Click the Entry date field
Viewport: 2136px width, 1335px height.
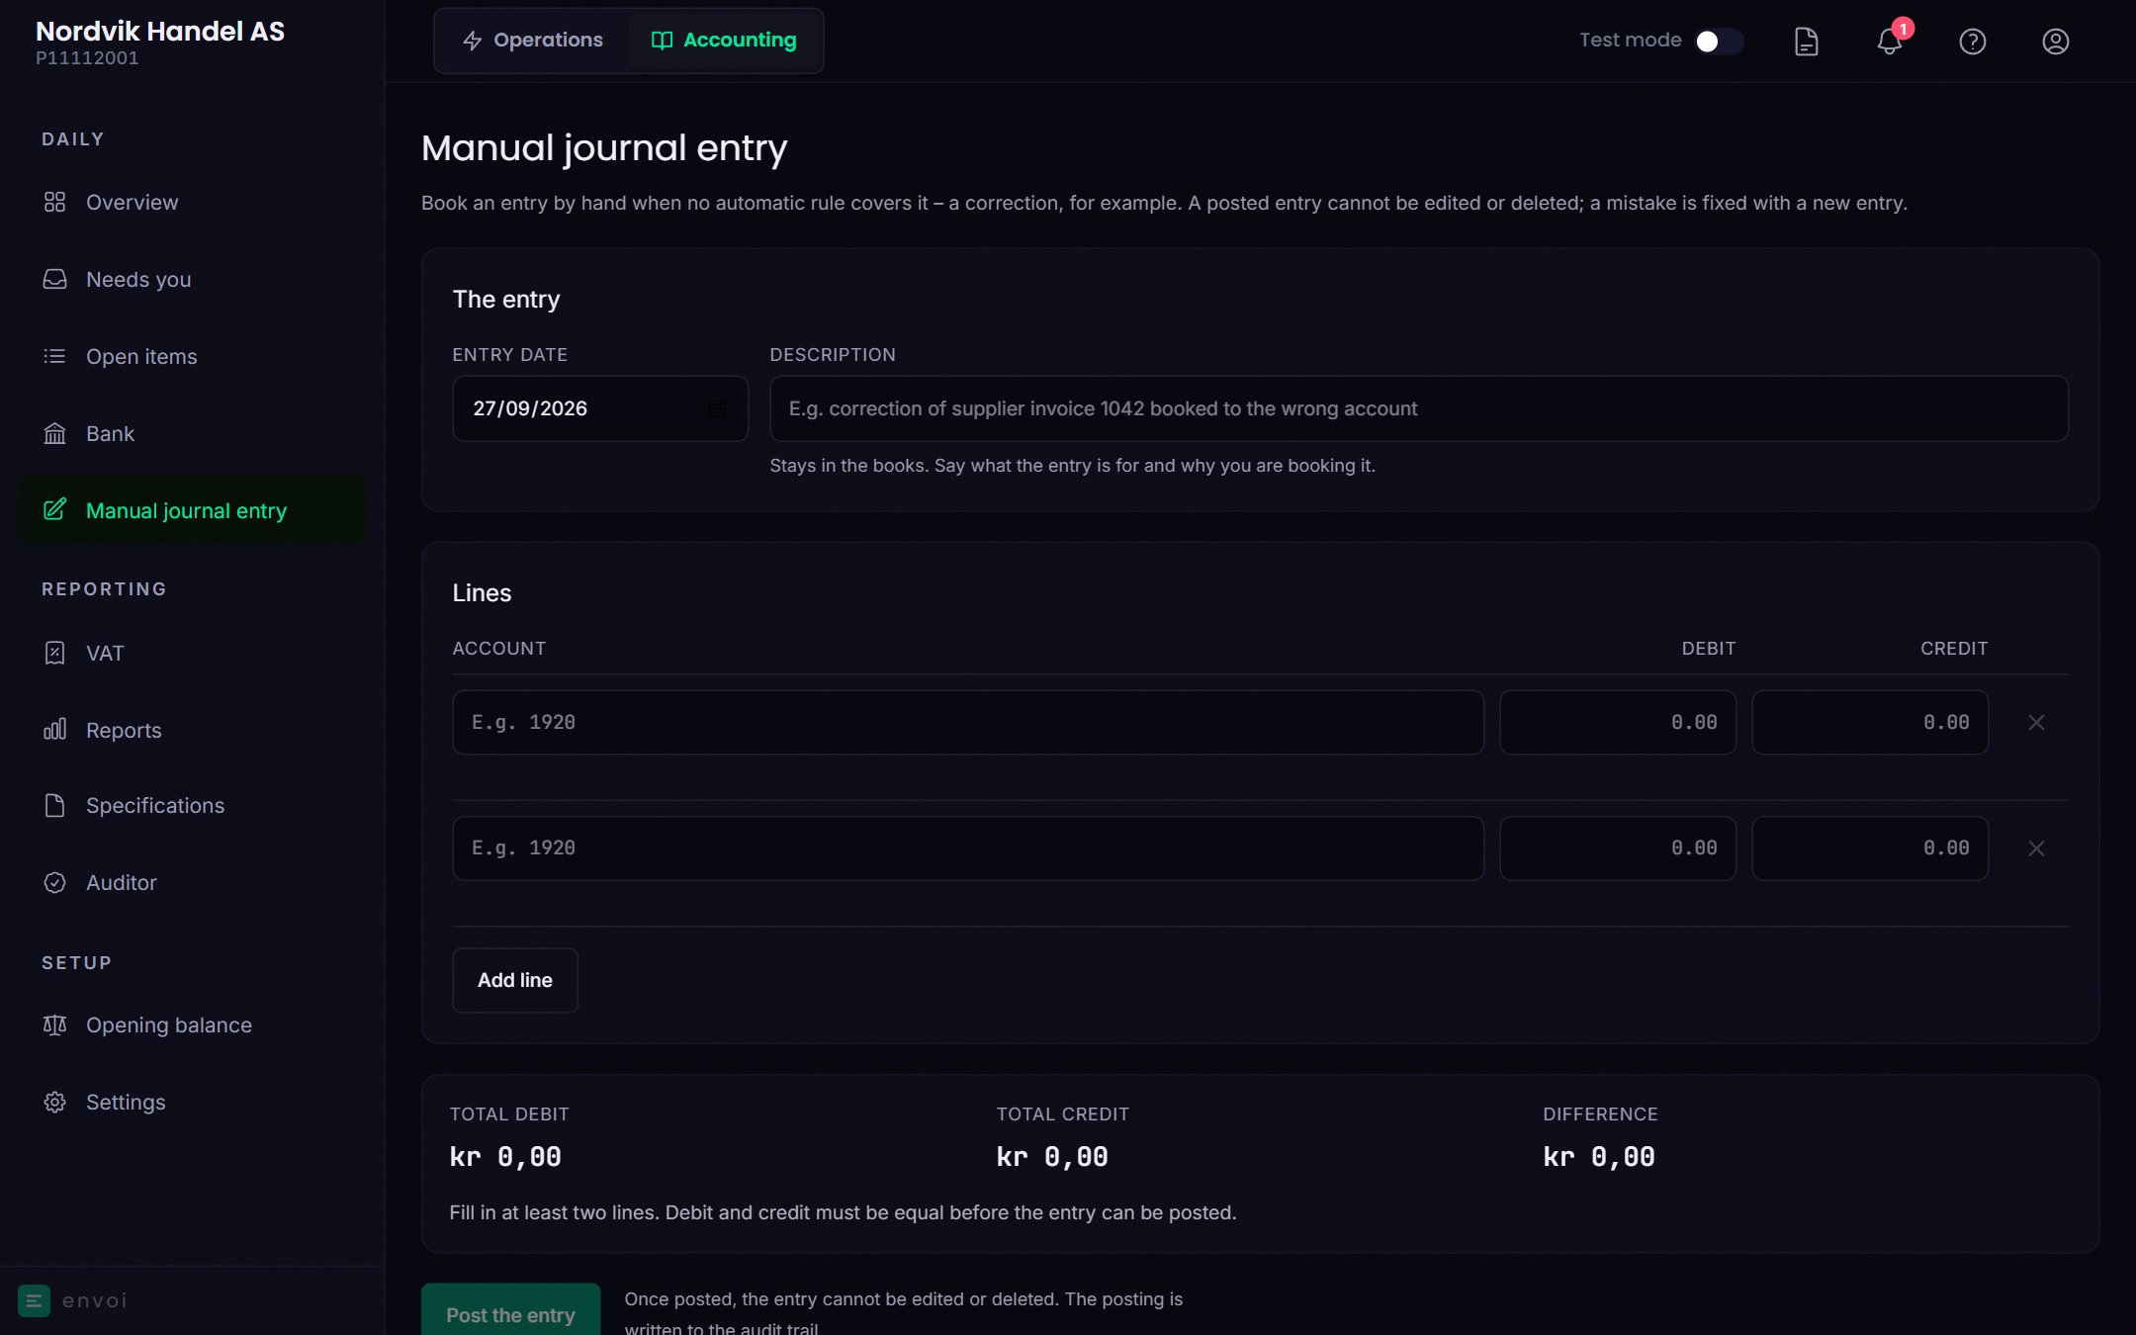click(x=599, y=408)
